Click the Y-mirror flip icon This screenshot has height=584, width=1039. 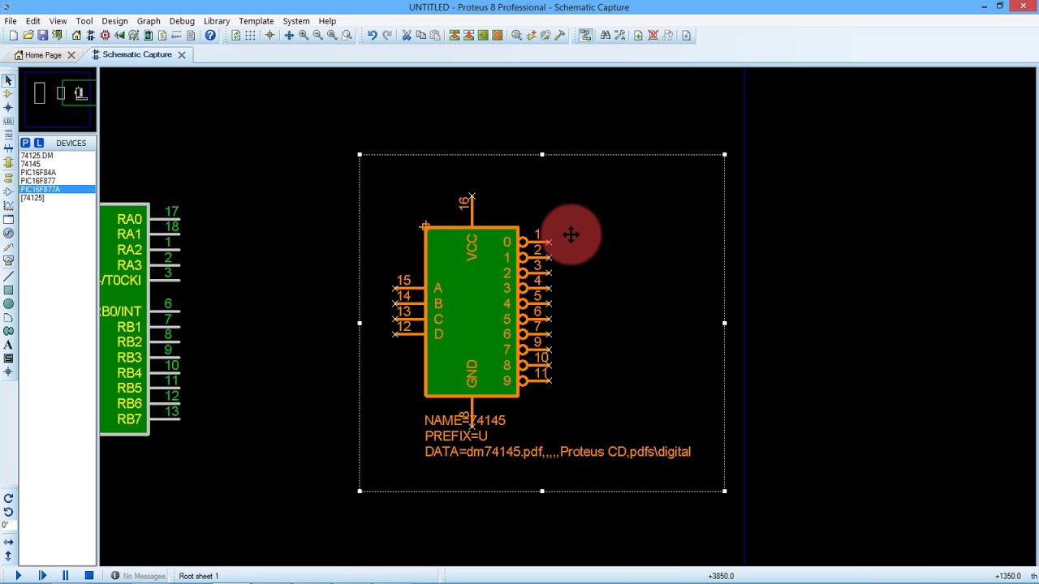point(8,556)
